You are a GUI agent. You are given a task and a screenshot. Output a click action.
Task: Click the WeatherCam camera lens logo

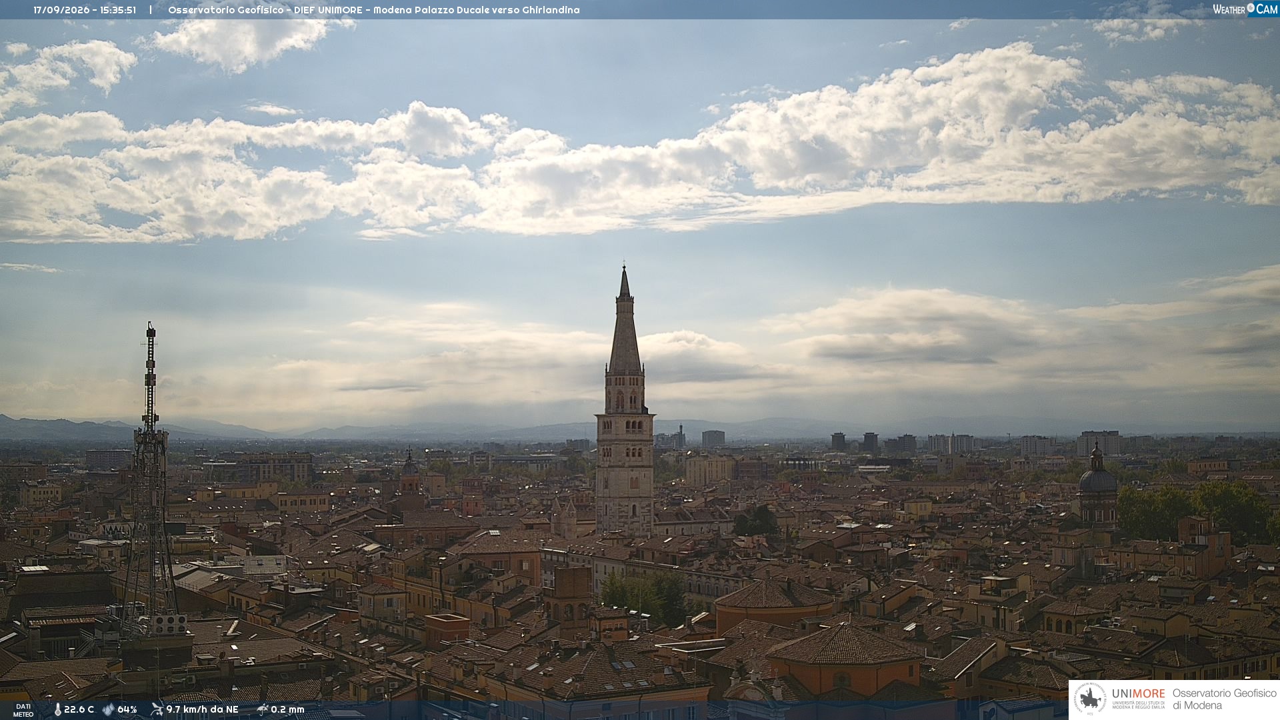(1251, 9)
